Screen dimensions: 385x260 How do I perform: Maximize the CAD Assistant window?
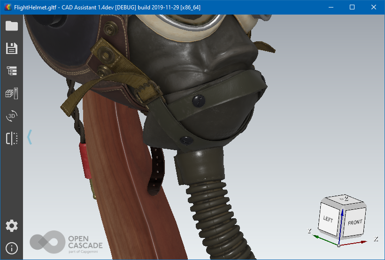click(352, 7)
